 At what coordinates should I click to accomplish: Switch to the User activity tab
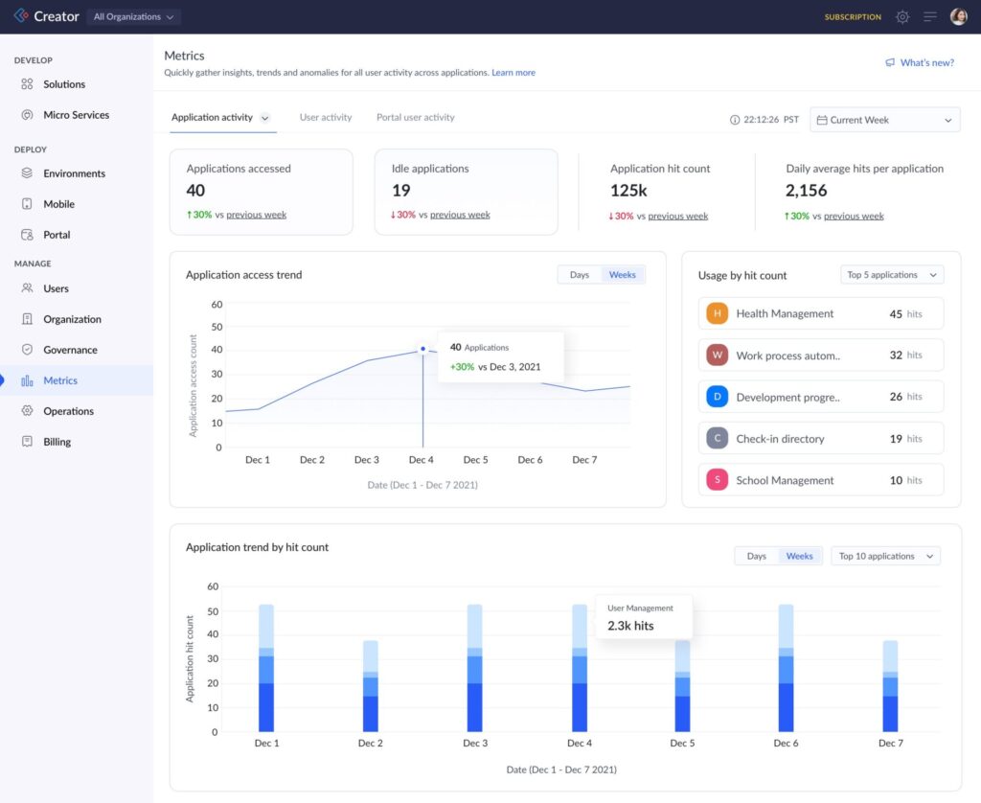[x=326, y=117]
